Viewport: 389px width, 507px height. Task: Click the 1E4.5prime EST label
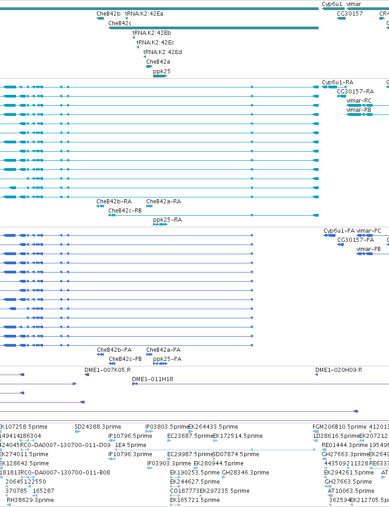[x=131, y=445]
